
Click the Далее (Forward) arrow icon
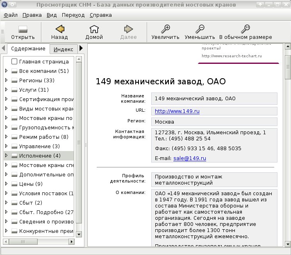128,29
